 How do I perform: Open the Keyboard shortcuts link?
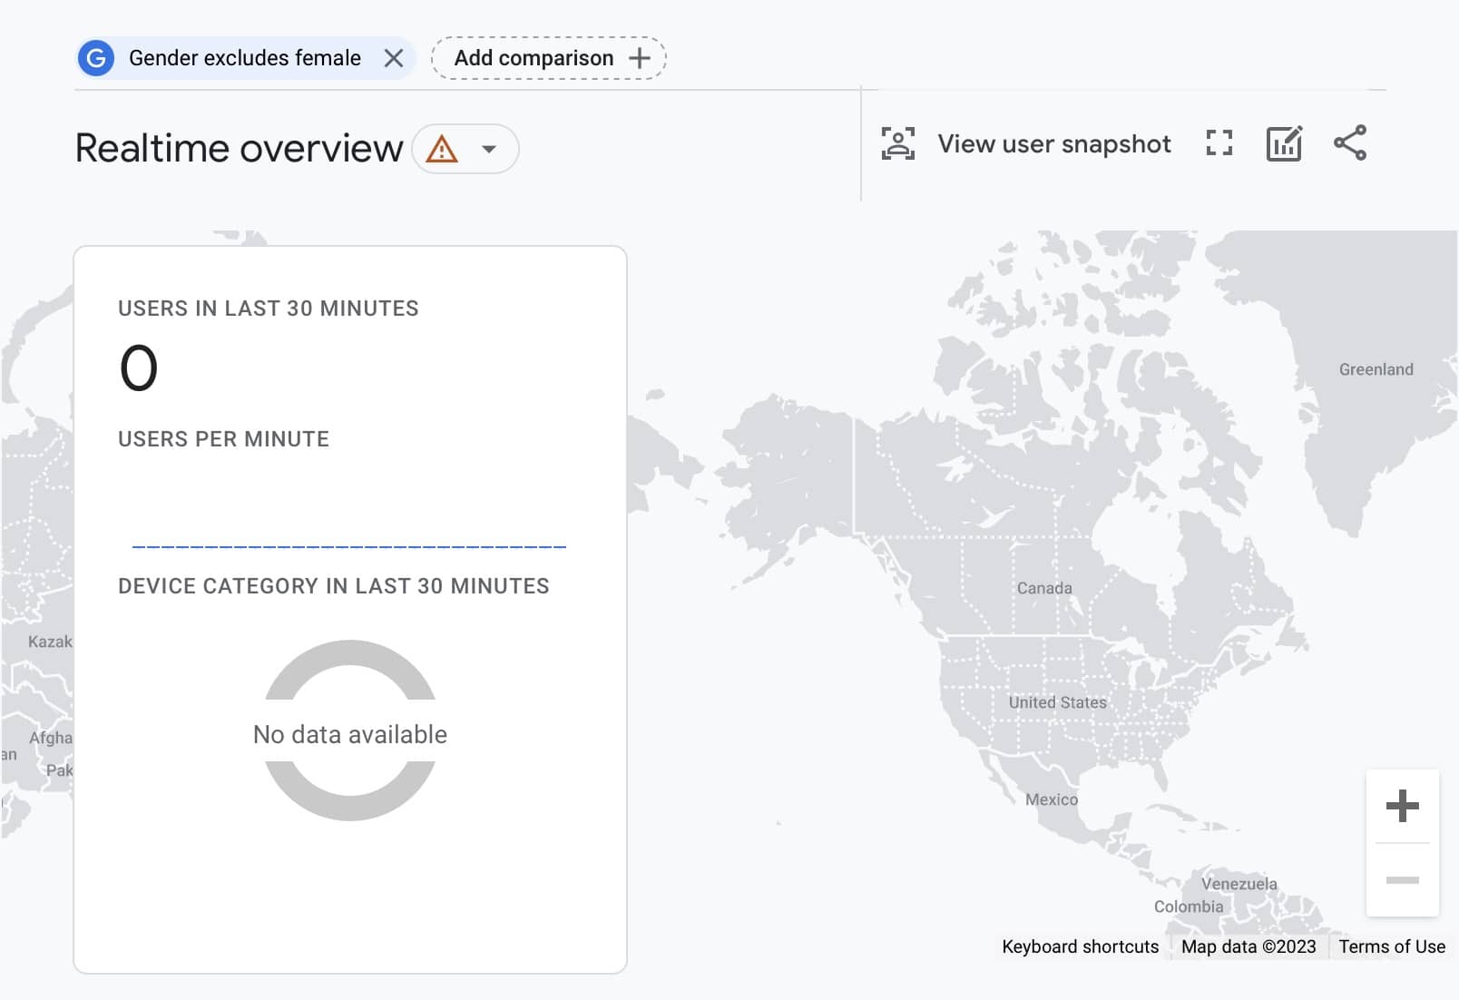pyautogui.click(x=1079, y=946)
